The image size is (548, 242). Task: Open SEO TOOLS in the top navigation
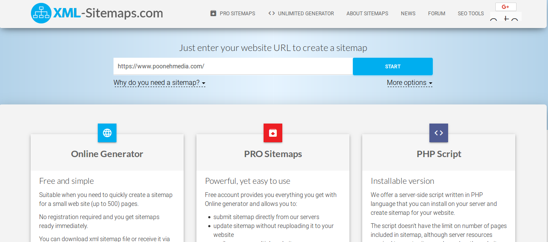[x=471, y=14]
